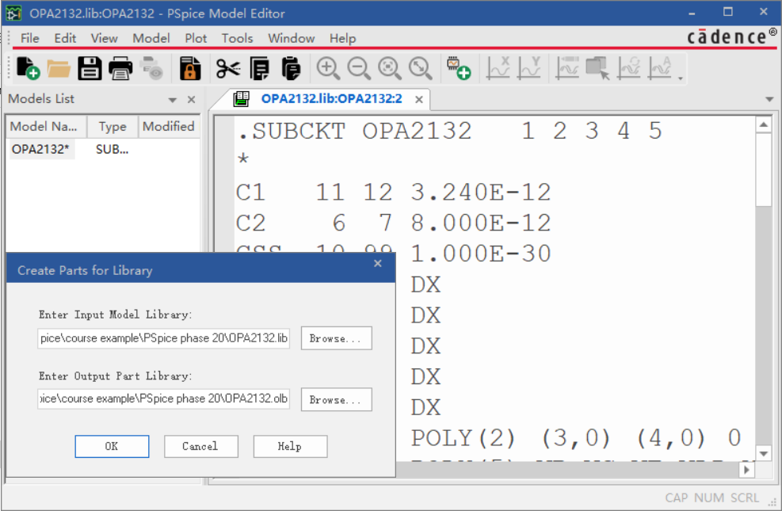Select the OPA2132* model in list
The width and height of the screenshot is (782, 511).
pos(41,149)
